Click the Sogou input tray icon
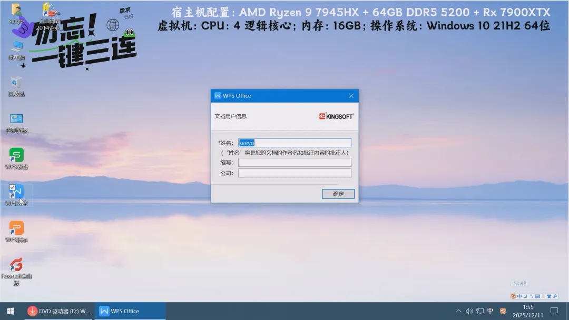The width and height of the screenshot is (569, 320). 503,311
